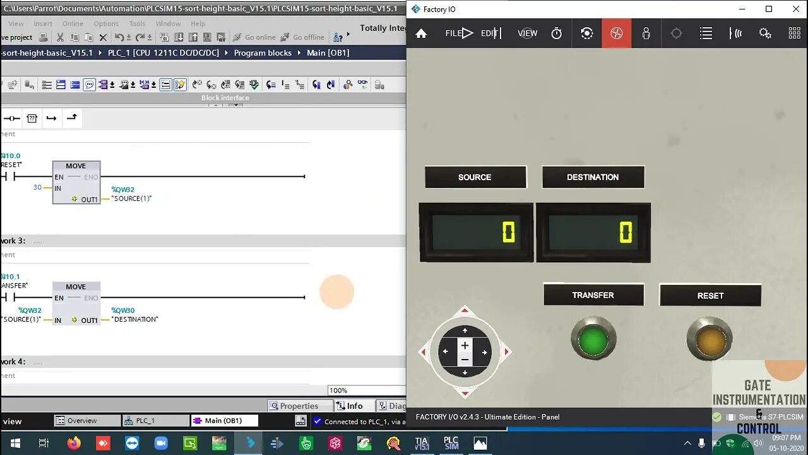Zoom out with camera pad minus button
808x455 pixels.
click(465, 359)
